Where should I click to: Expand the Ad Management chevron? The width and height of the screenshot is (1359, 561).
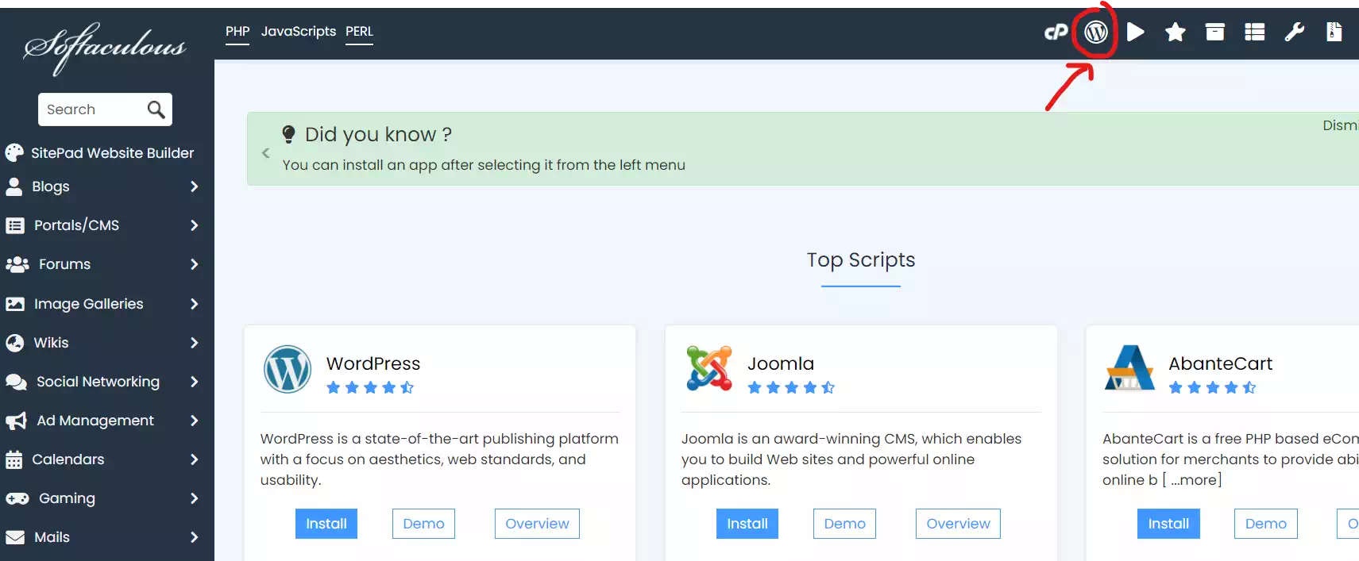coord(194,421)
